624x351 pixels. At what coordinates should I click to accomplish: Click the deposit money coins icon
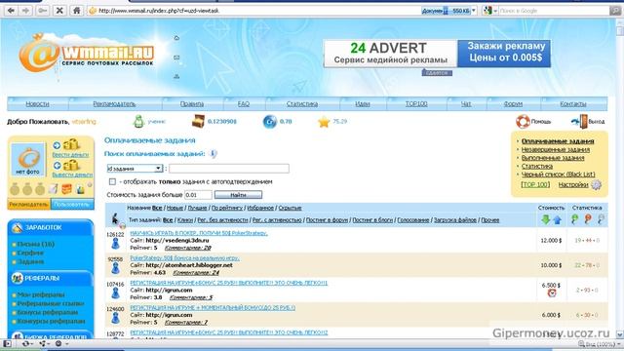pos(71,144)
